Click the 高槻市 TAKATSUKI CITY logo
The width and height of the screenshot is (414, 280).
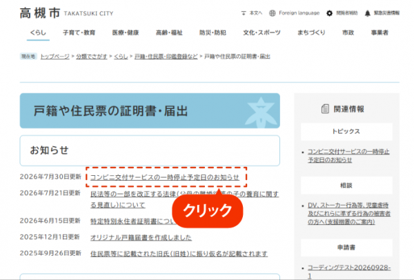66,13
